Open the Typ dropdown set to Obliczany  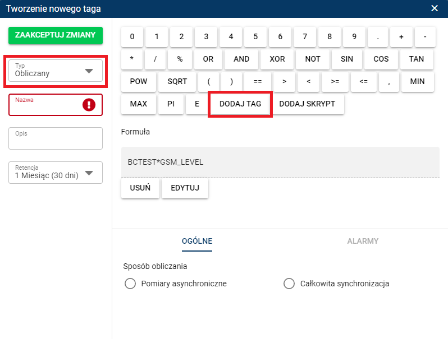[56, 71]
